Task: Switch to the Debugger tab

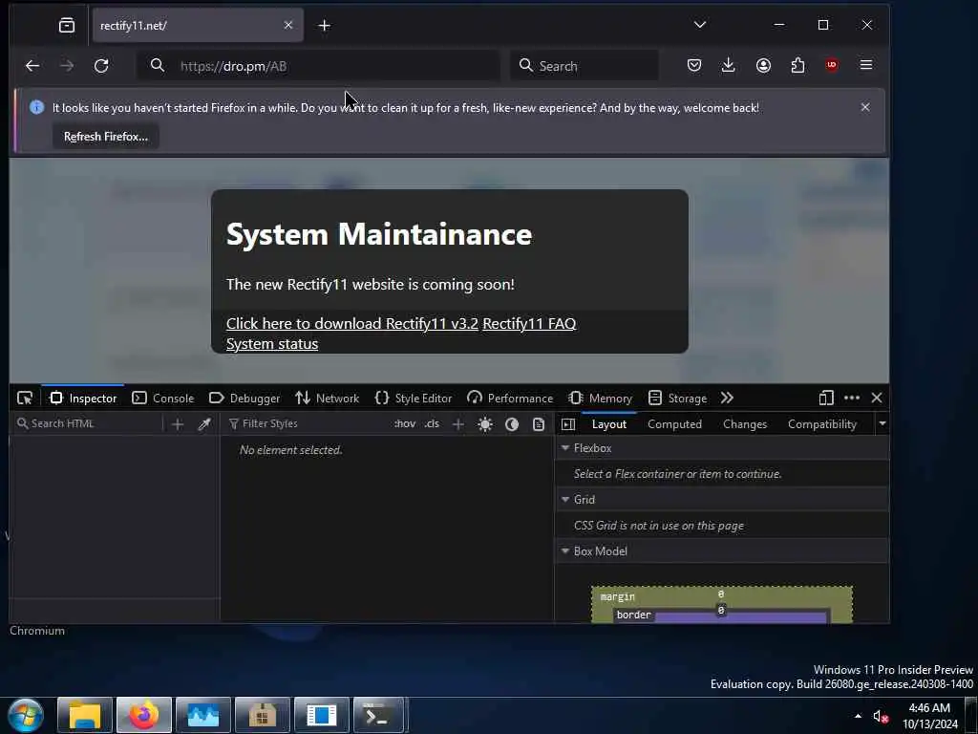Action: [x=244, y=399]
